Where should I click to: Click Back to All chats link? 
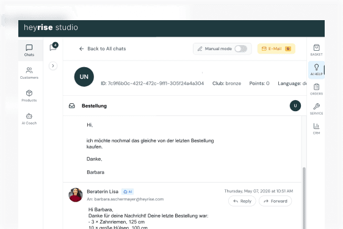click(x=103, y=49)
